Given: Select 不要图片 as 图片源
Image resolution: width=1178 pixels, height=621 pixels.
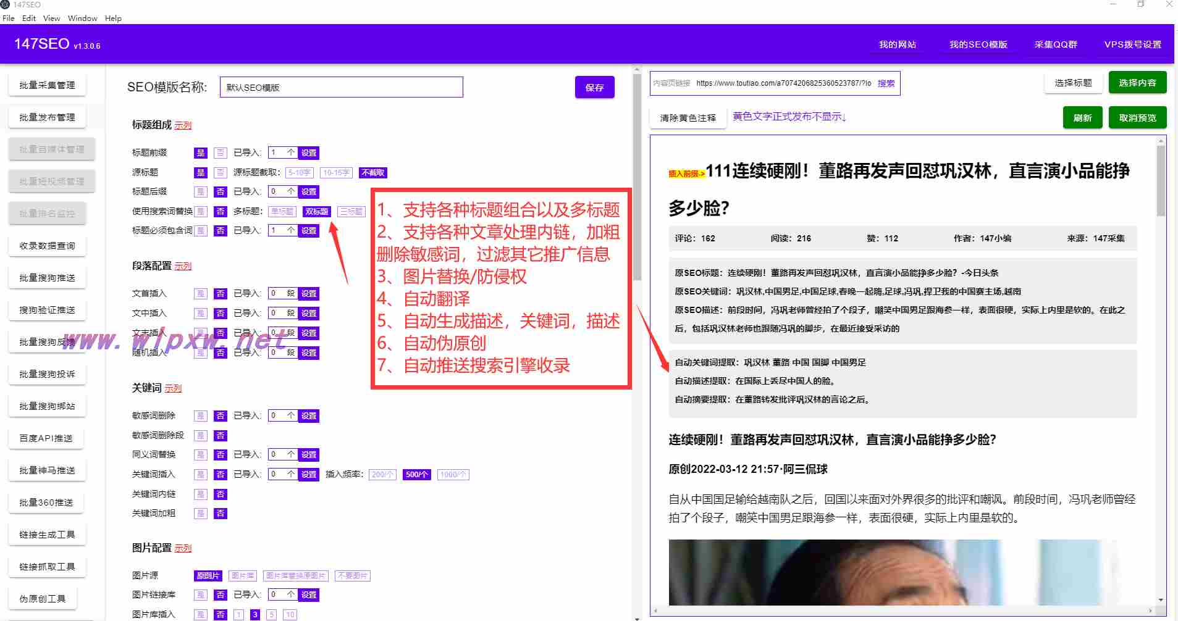Looking at the screenshot, I should tap(353, 576).
